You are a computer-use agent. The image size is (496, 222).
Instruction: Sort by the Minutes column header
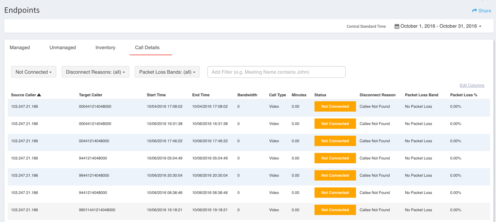[x=299, y=95]
